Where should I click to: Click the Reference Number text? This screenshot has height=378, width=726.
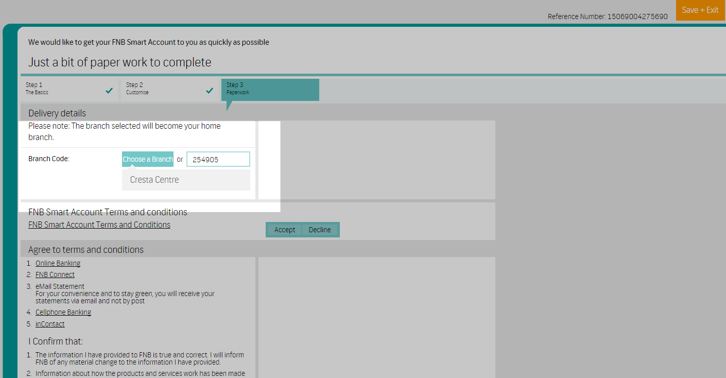pyautogui.click(x=608, y=16)
